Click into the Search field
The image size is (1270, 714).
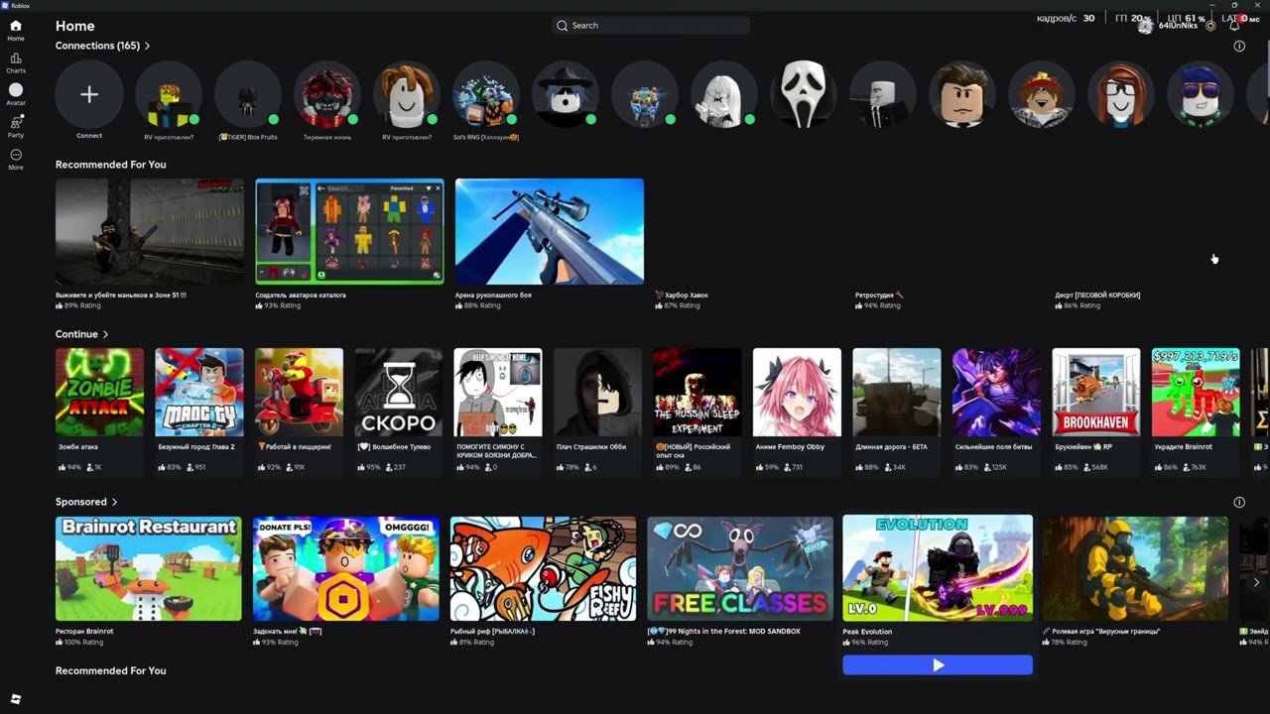point(650,26)
